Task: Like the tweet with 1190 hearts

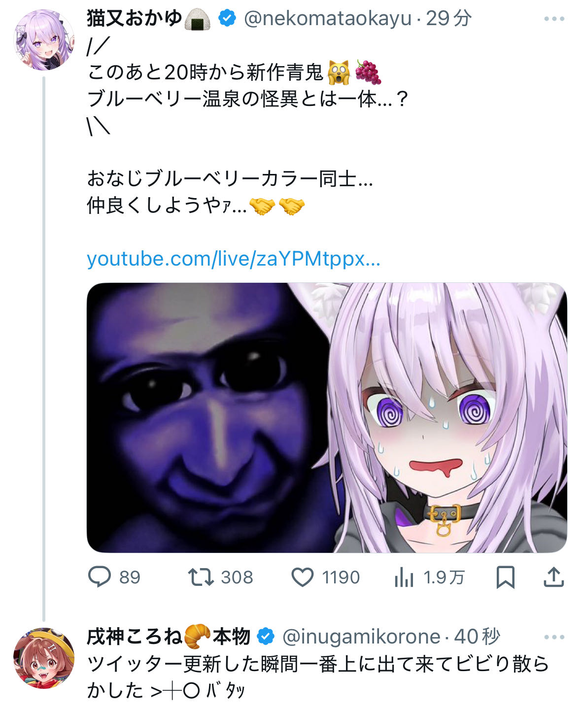Action: [303, 577]
